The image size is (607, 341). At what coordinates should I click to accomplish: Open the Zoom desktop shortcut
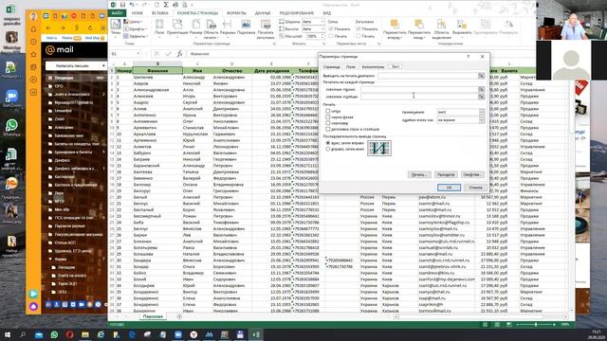tap(11, 99)
